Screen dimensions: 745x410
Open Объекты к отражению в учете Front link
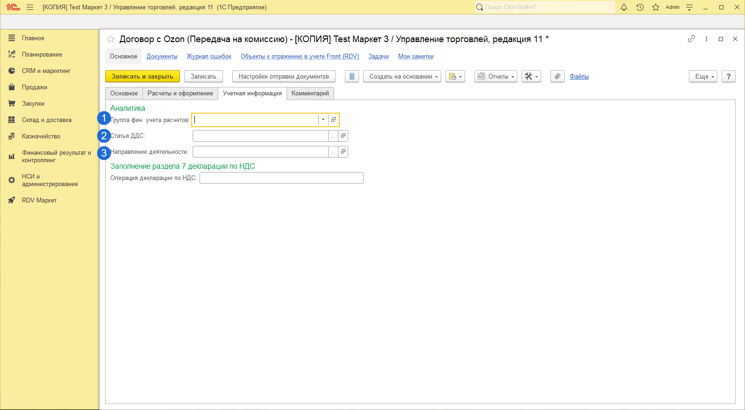tap(300, 57)
